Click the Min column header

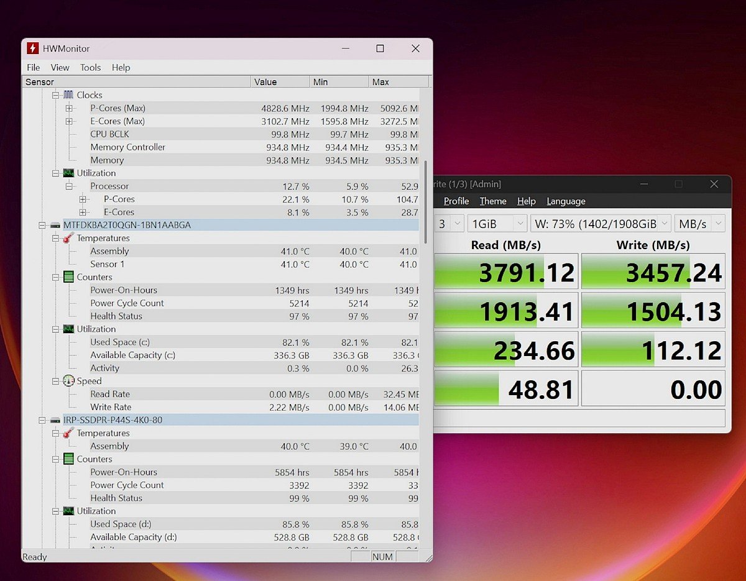click(x=339, y=82)
